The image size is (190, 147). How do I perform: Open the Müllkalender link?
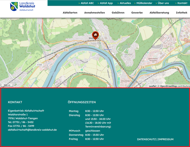(x=144, y=3)
